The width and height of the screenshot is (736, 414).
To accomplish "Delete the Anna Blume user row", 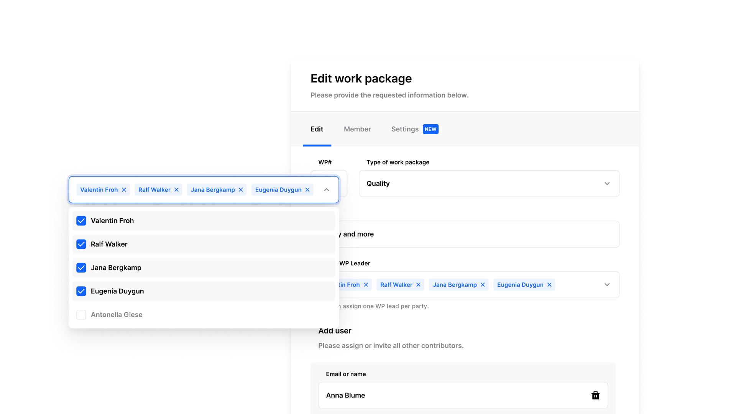I will [x=595, y=395].
